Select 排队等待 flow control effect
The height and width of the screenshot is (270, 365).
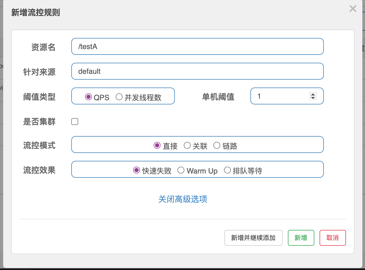(x=227, y=170)
